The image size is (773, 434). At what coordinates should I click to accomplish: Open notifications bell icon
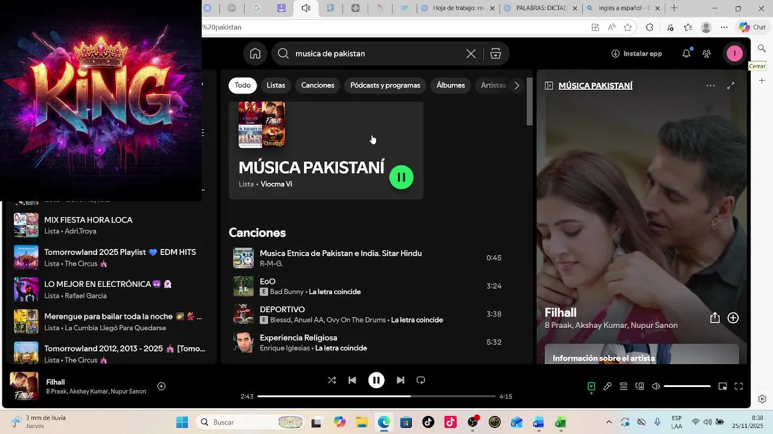click(x=686, y=54)
